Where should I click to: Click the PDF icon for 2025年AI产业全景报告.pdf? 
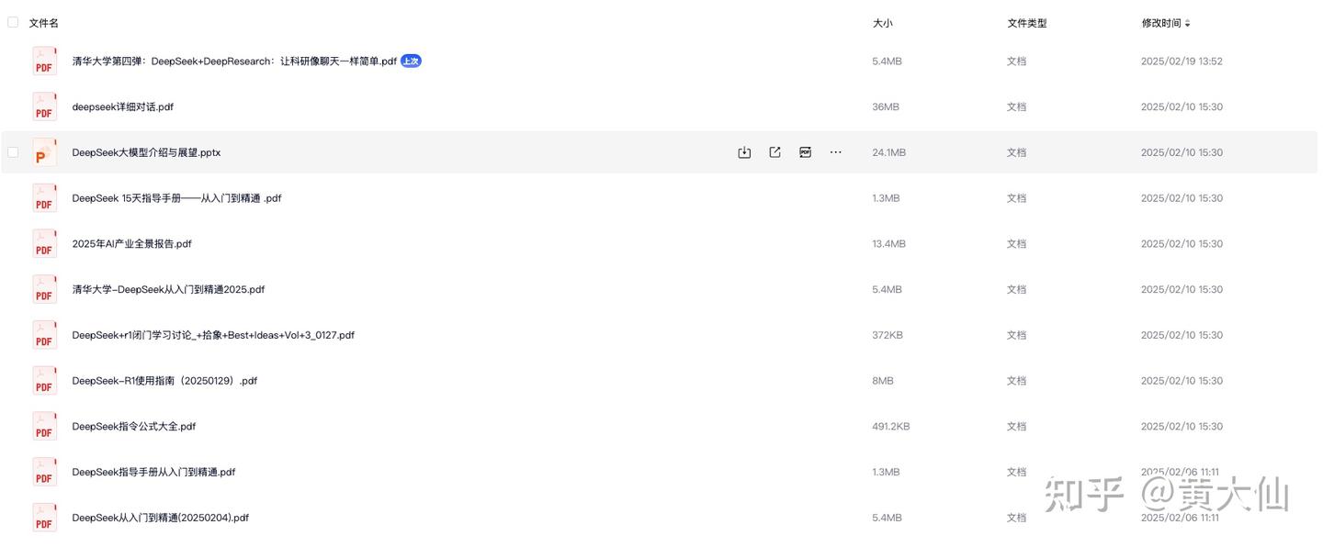(x=44, y=244)
